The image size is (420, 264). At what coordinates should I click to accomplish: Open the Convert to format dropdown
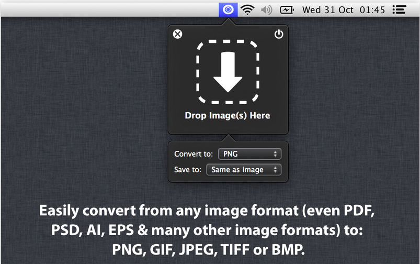pyautogui.click(x=249, y=154)
